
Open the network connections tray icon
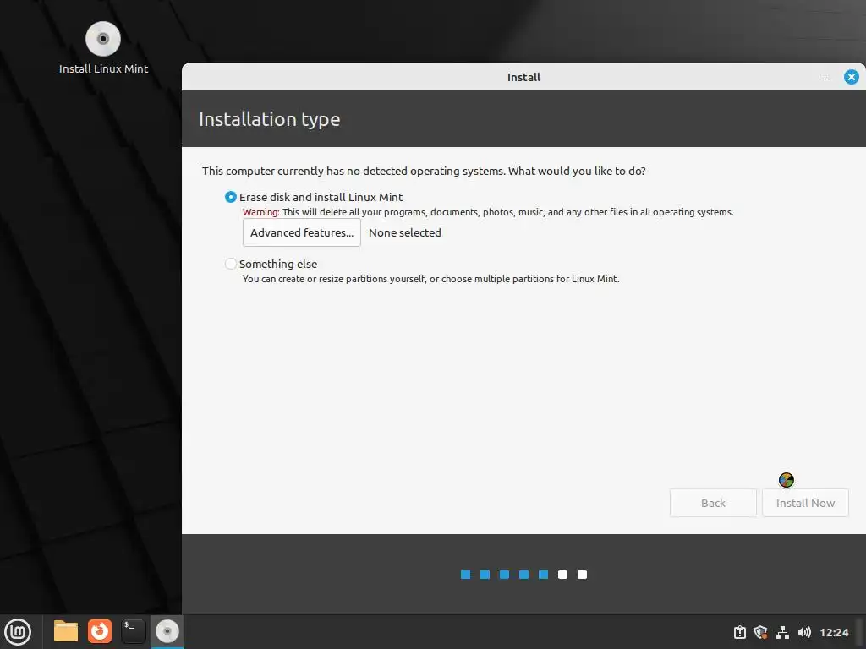pos(782,632)
